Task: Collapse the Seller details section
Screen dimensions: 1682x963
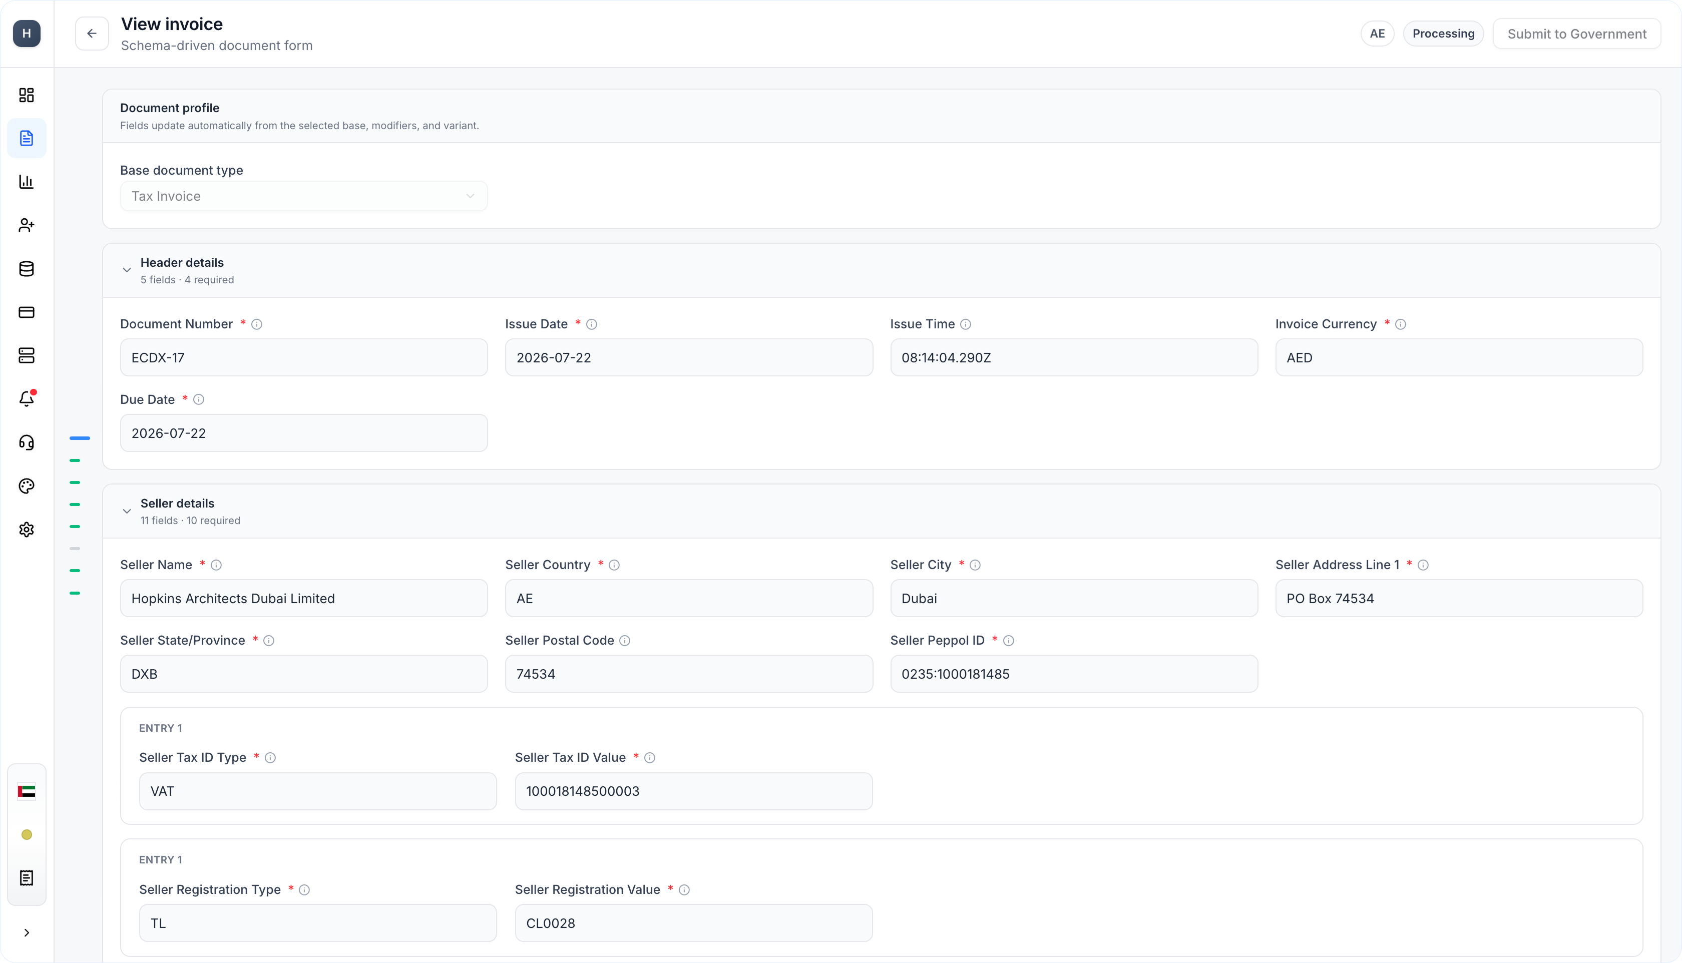Action: click(x=126, y=511)
